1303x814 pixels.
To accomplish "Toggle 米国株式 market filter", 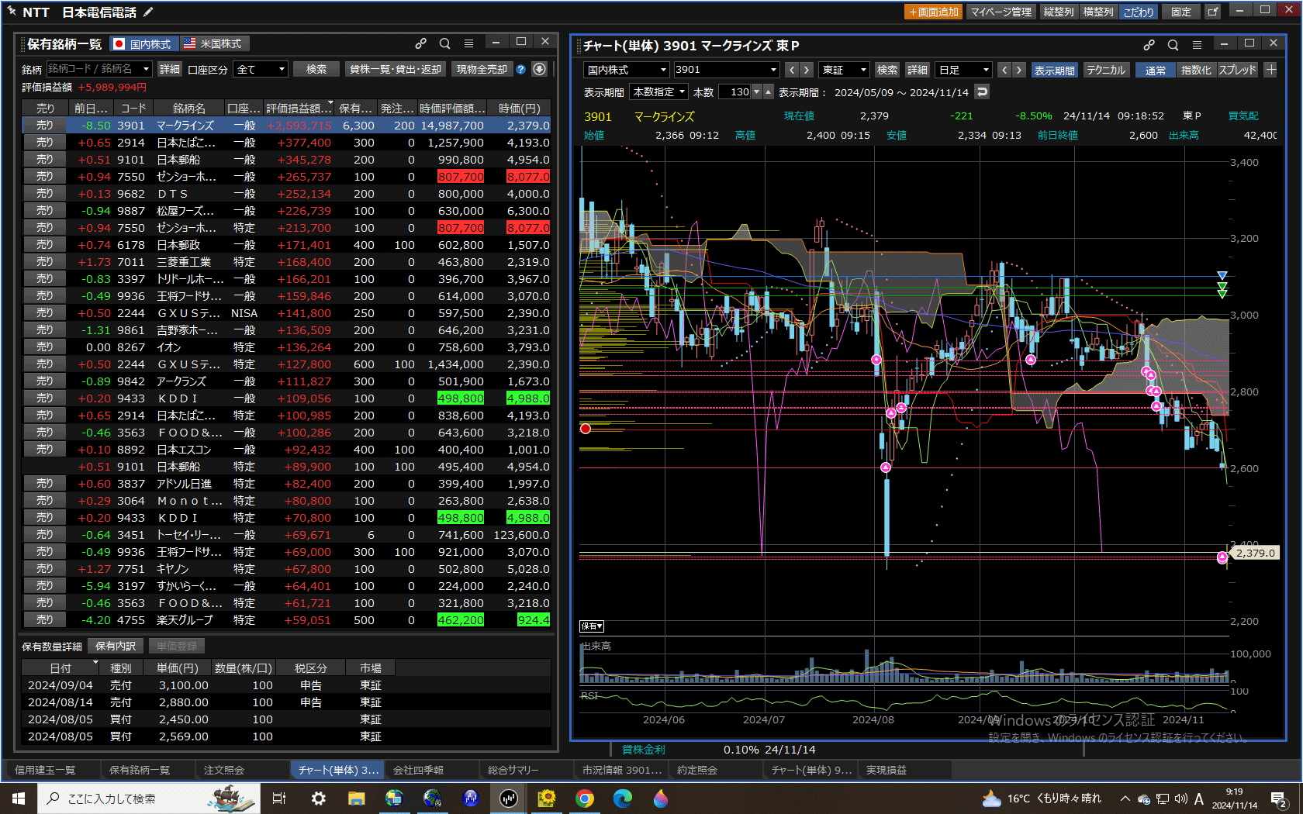I will (x=215, y=44).
